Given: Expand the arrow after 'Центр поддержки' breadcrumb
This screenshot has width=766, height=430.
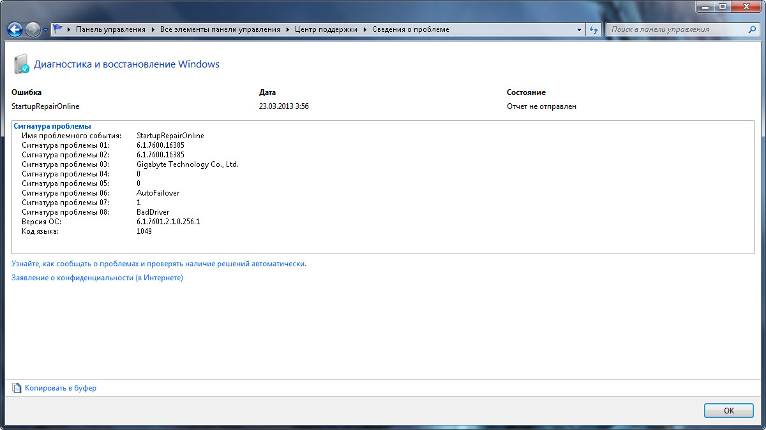Looking at the screenshot, I should point(365,29).
